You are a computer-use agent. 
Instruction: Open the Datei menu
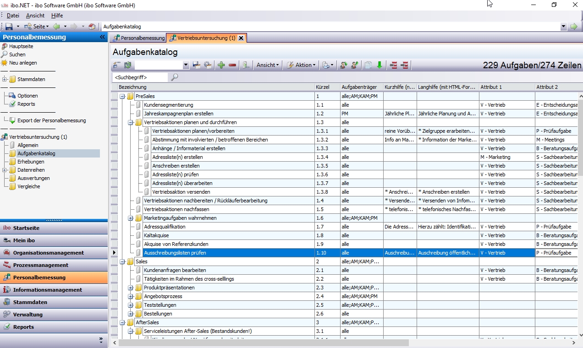13,16
